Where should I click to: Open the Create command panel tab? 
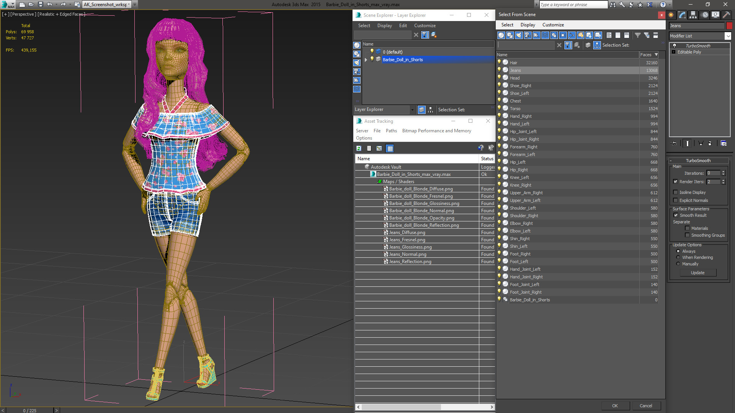(x=671, y=15)
